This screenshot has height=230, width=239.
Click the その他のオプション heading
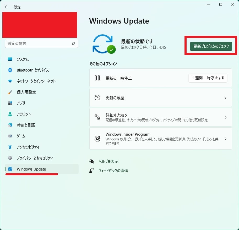[x=103, y=64]
